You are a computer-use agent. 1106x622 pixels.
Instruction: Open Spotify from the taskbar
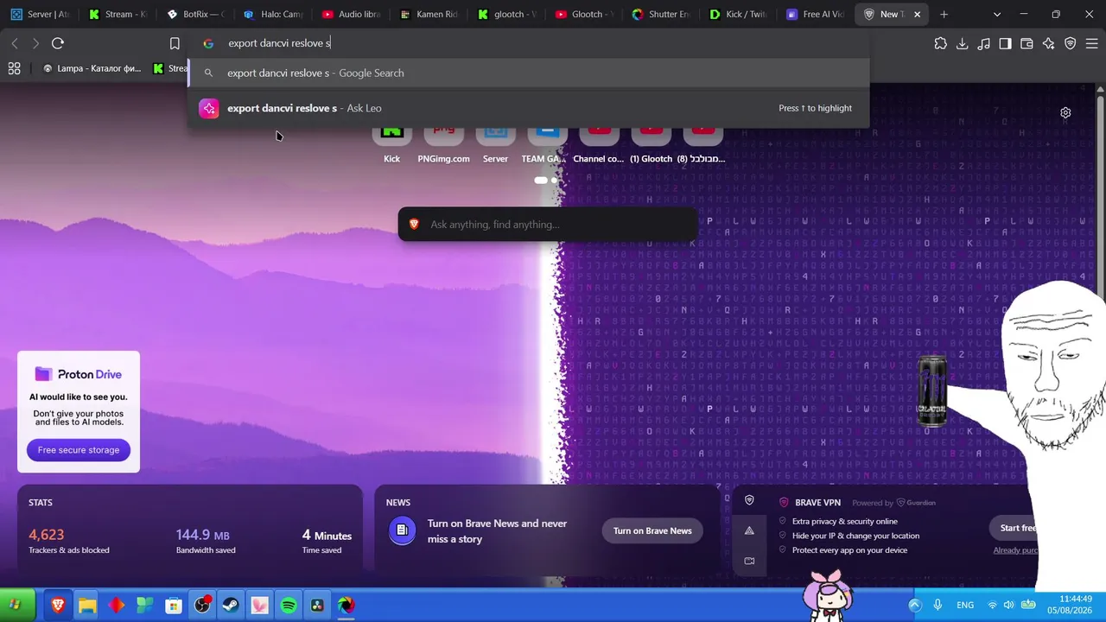point(289,605)
